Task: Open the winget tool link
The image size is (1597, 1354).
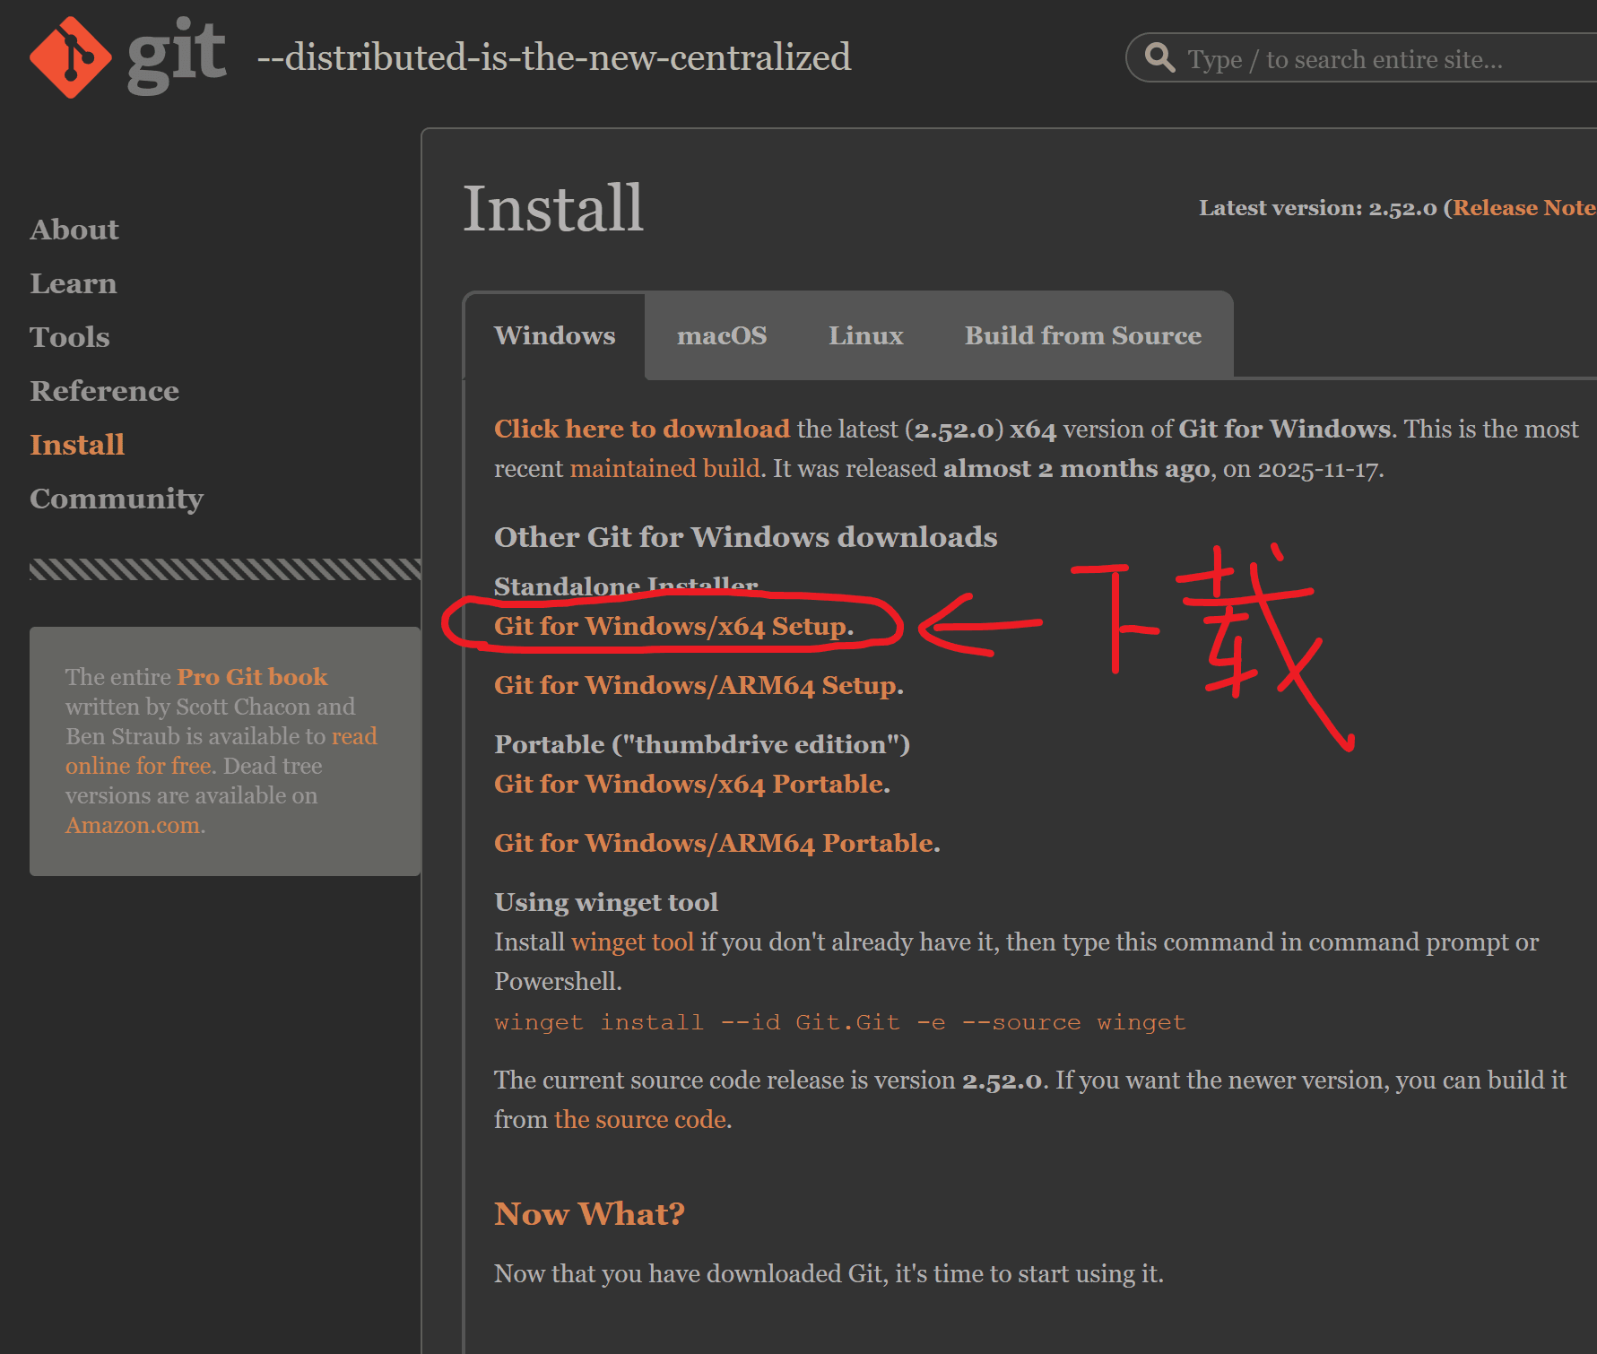Action: tap(632, 942)
